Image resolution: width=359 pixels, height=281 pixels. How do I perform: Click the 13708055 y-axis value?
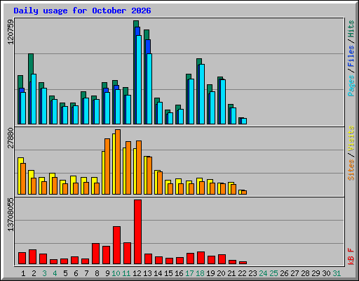click(x=11, y=214)
